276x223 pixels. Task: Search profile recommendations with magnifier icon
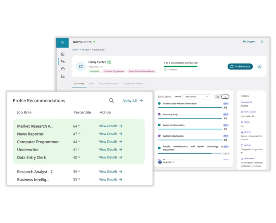[x=111, y=100]
